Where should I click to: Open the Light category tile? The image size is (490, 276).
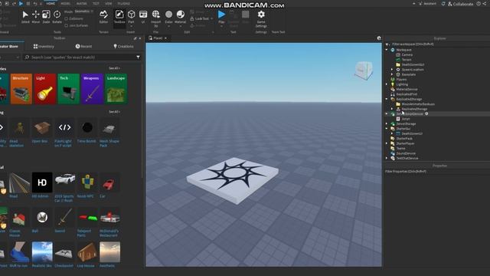45,89
